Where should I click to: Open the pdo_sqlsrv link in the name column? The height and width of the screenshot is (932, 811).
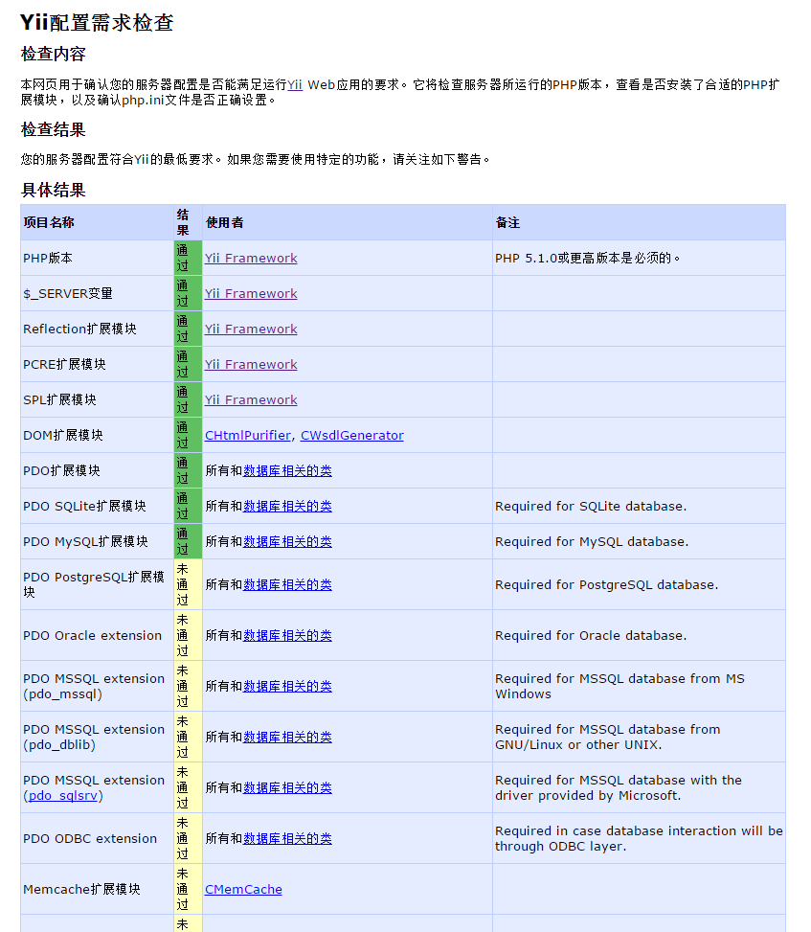63,795
